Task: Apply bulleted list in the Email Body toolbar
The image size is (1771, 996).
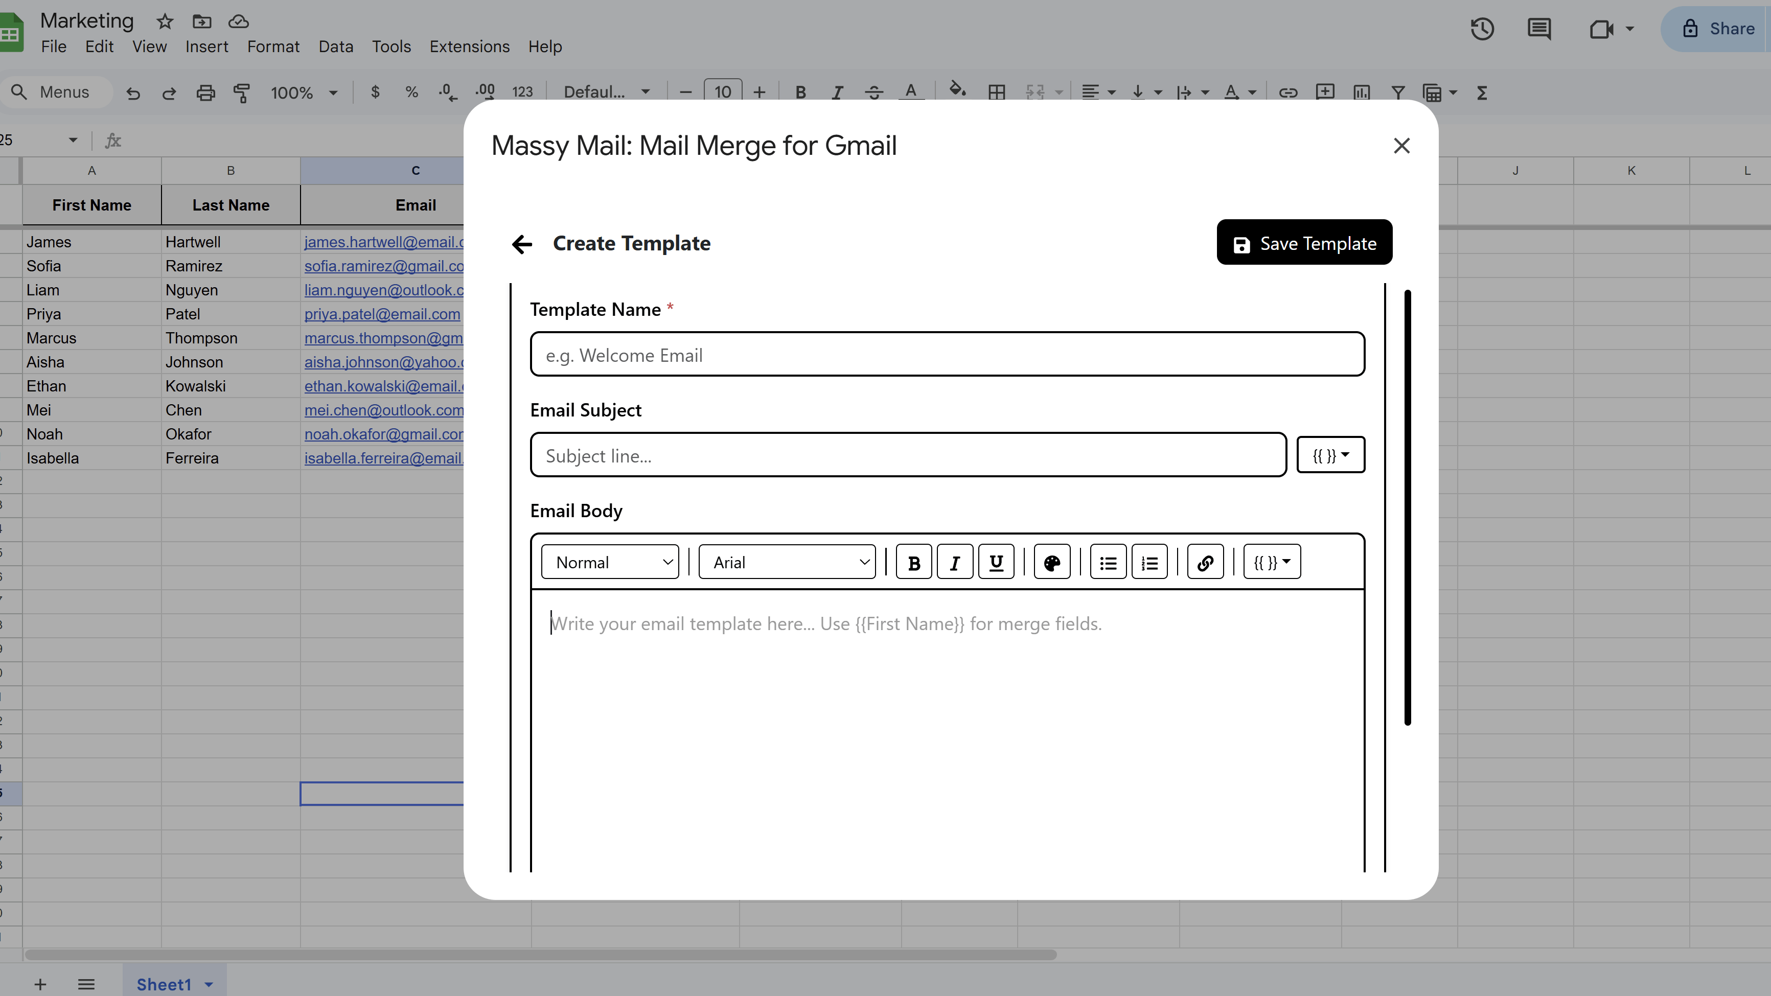Action: (1107, 562)
